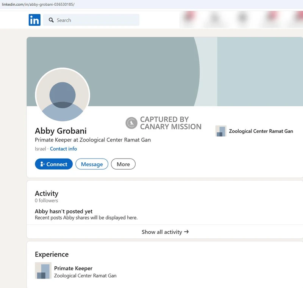Click the 0 followers link
This screenshot has width=303, height=288.
click(46, 200)
